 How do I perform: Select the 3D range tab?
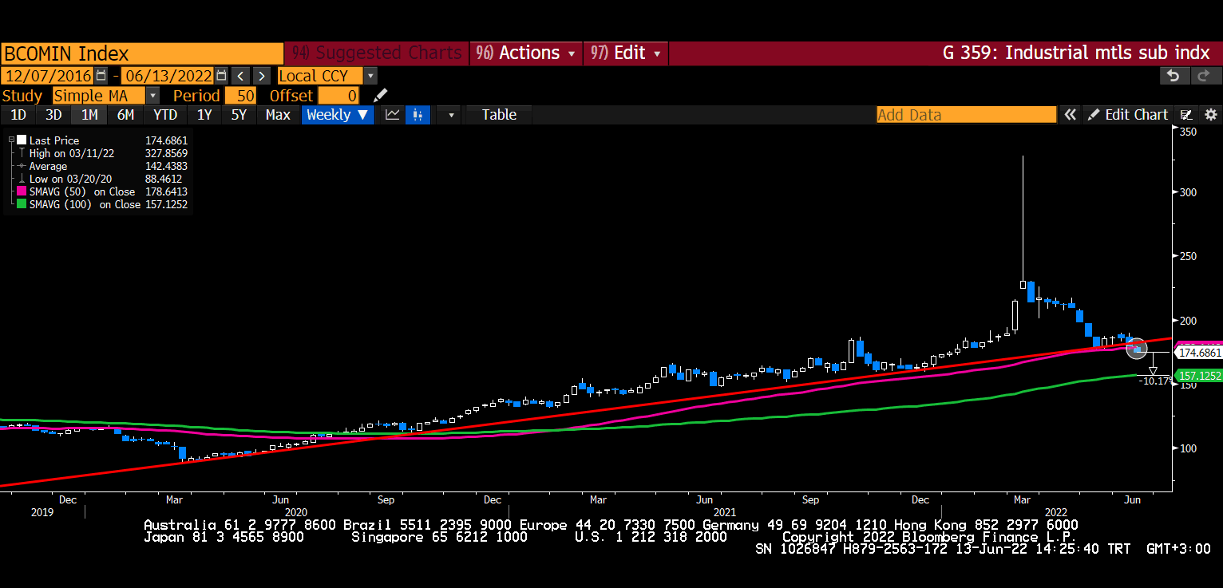(x=53, y=115)
